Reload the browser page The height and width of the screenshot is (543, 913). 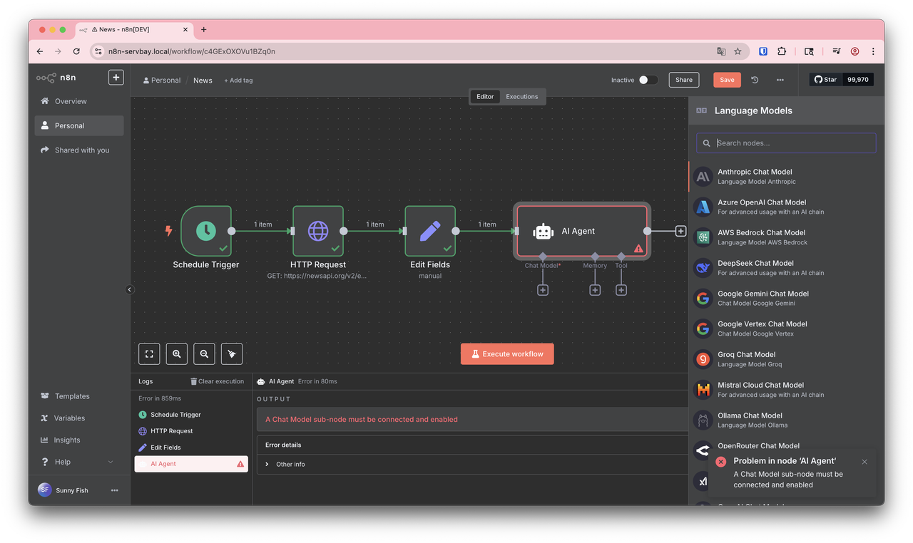(76, 51)
